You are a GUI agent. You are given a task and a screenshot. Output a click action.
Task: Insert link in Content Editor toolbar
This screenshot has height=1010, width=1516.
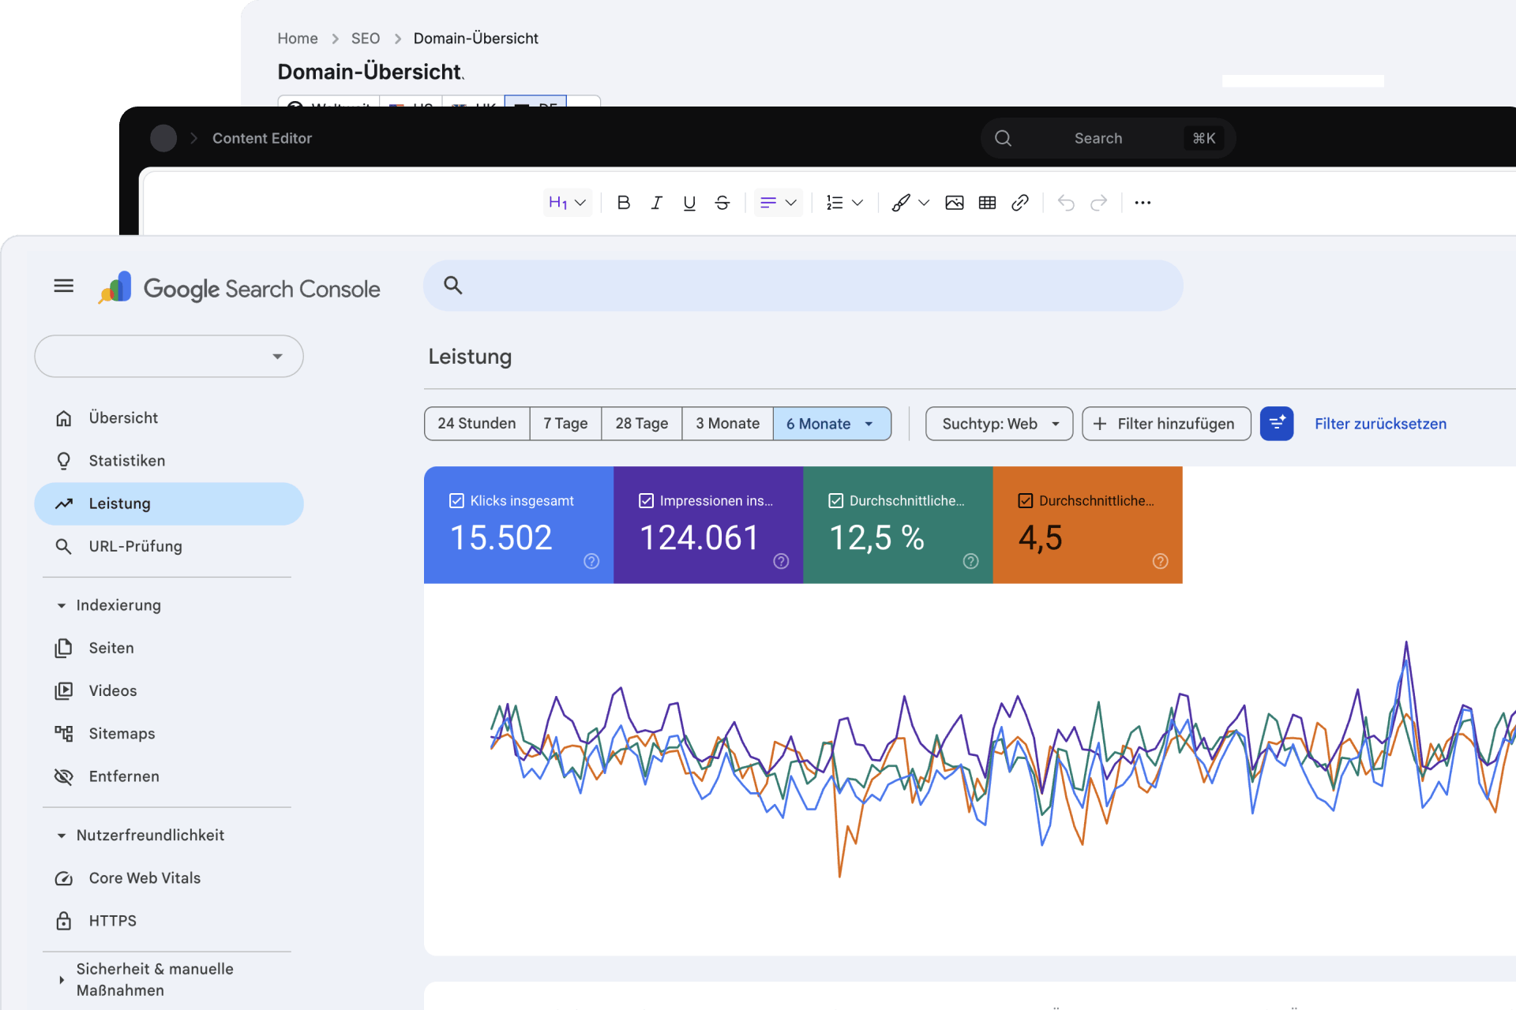(1020, 203)
